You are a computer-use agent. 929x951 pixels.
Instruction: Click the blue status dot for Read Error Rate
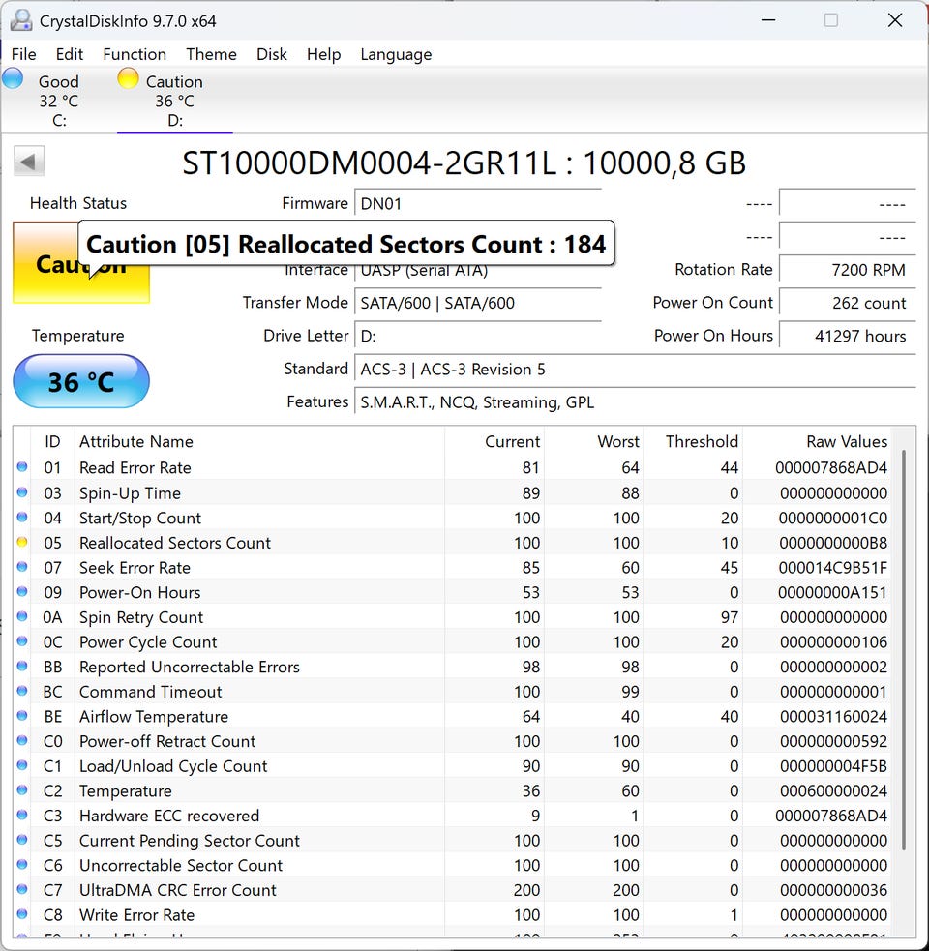pyautogui.click(x=22, y=468)
